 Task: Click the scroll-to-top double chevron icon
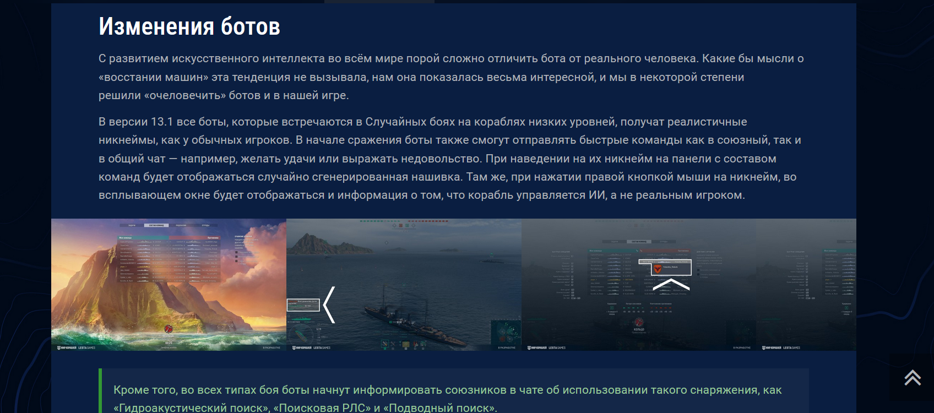912,377
